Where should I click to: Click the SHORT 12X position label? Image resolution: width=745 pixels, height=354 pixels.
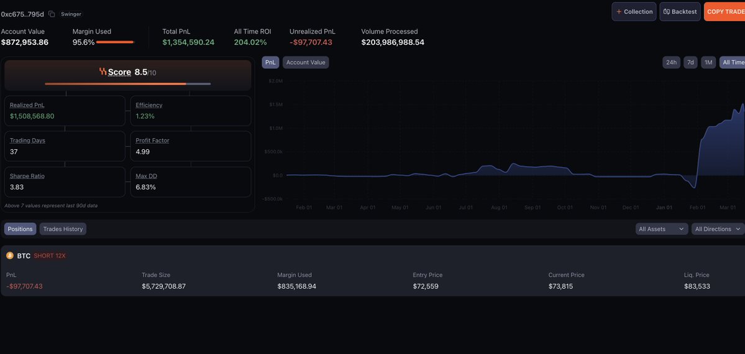click(x=50, y=256)
